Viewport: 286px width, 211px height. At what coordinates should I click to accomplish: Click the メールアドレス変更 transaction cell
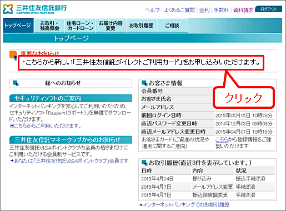(x=213, y=187)
